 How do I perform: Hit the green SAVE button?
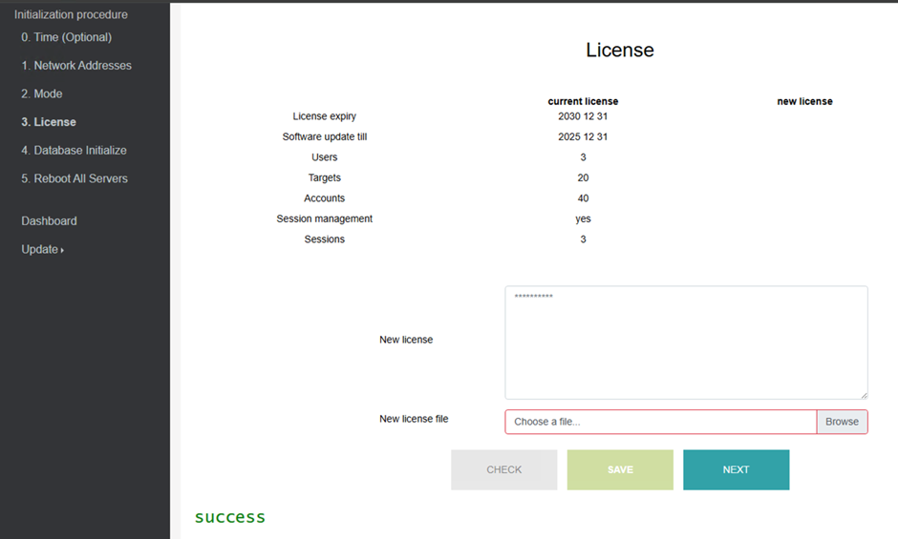[x=620, y=469]
